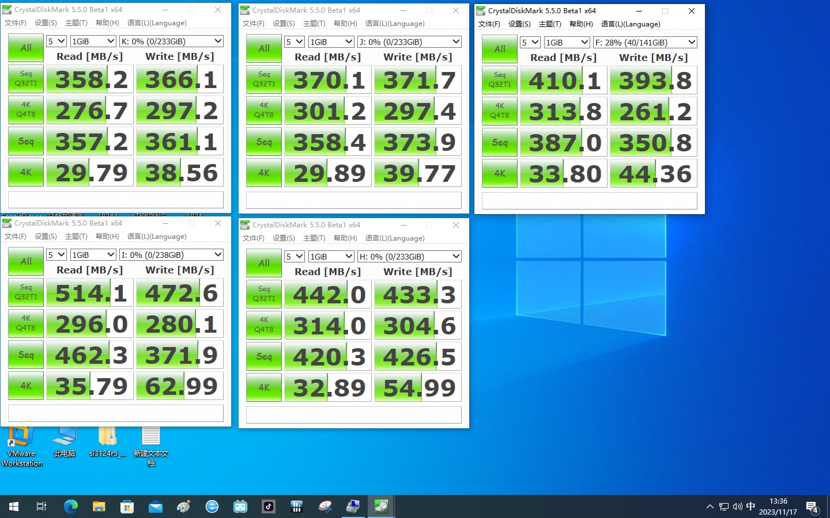Click comment text box in H: drive window
Screen dimensions: 830x518
coord(353,415)
